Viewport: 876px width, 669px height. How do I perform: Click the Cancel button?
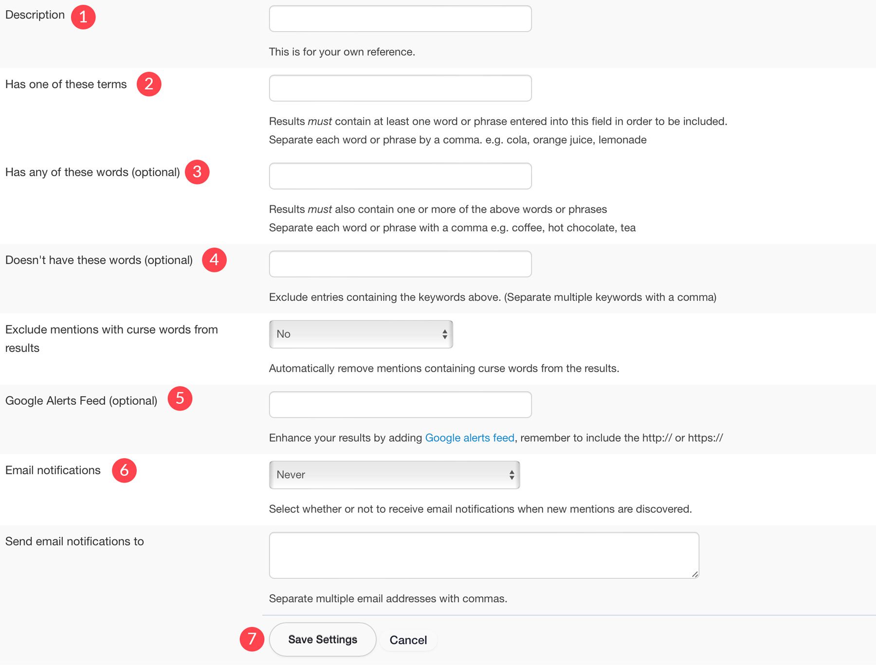coord(408,640)
